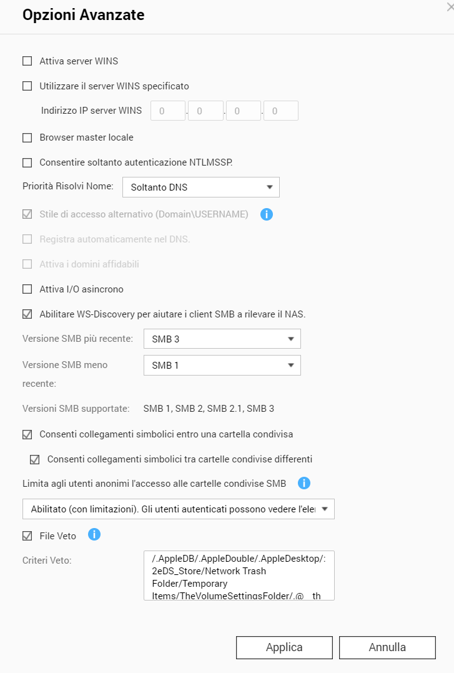Check Utilizzare il server WINS specificato
The width and height of the screenshot is (454, 673).
tap(27, 86)
